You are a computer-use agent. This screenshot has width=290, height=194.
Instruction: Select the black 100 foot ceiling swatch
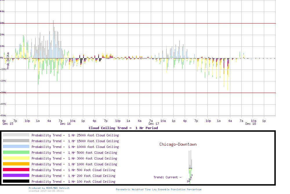click(x=16, y=181)
